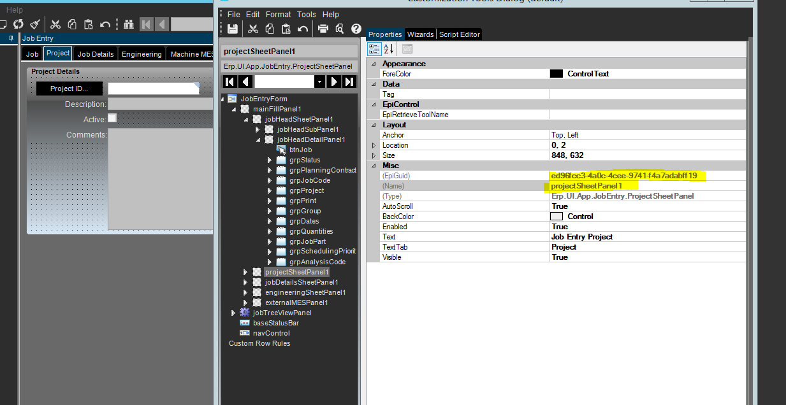The image size is (786, 405).
Task: Click the pin icon left of Job Entry title
Action: (x=11, y=38)
